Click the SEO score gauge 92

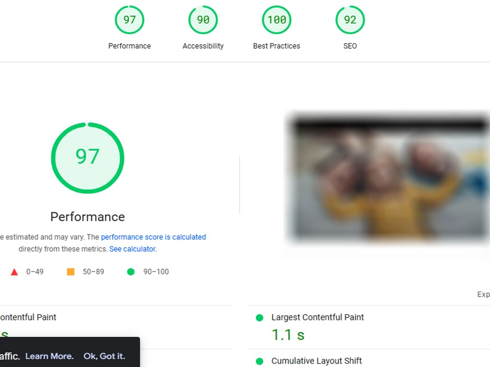click(x=350, y=20)
